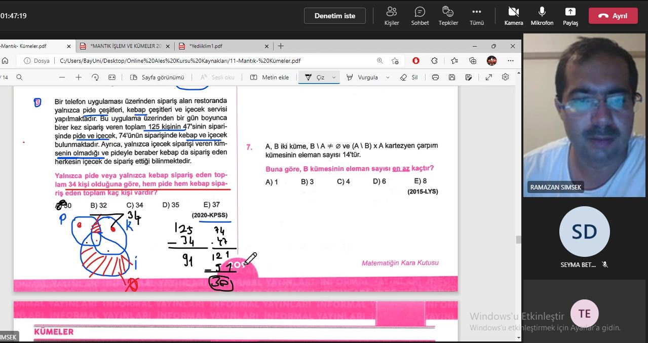
Task: Enter full screen PDF view
Action: 489,78
